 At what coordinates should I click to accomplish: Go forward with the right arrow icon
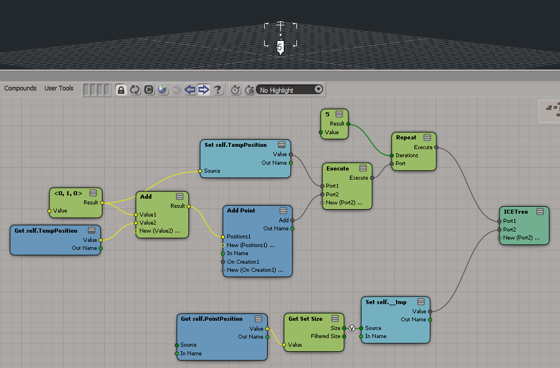(203, 90)
